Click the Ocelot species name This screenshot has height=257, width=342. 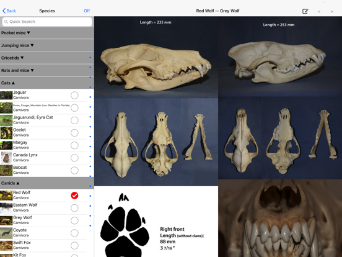click(19, 130)
